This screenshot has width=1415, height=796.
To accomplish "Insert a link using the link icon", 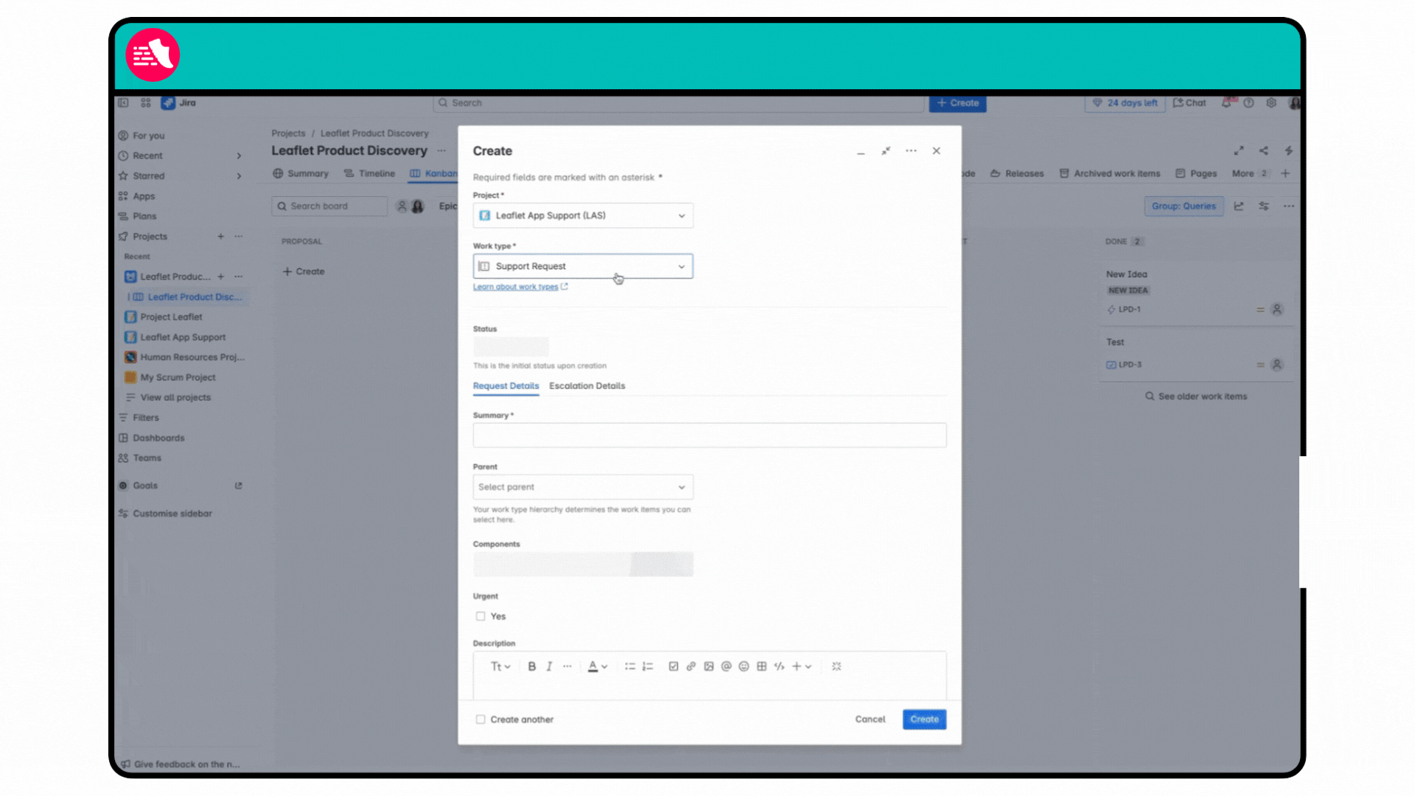I will click(x=691, y=666).
